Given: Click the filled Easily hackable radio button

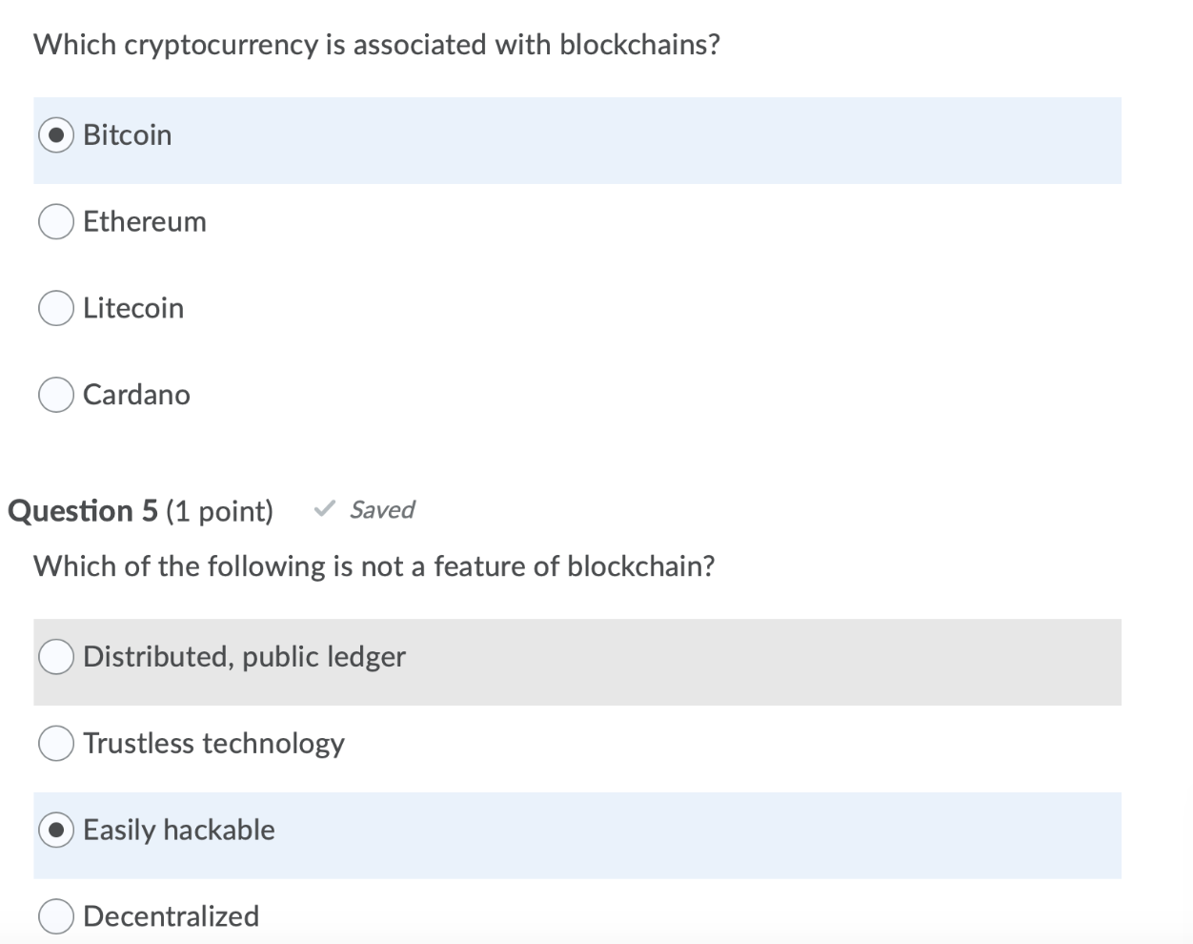Looking at the screenshot, I should [x=55, y=830].
